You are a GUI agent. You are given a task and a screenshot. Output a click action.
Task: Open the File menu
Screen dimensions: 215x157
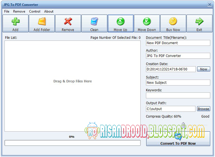7,11
